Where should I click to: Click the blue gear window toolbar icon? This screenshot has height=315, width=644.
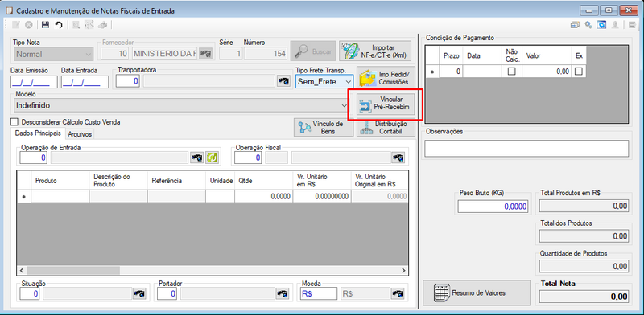[x=601, y=25]
